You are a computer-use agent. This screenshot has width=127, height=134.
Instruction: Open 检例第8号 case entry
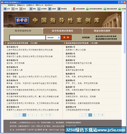[x=92, y=95]
